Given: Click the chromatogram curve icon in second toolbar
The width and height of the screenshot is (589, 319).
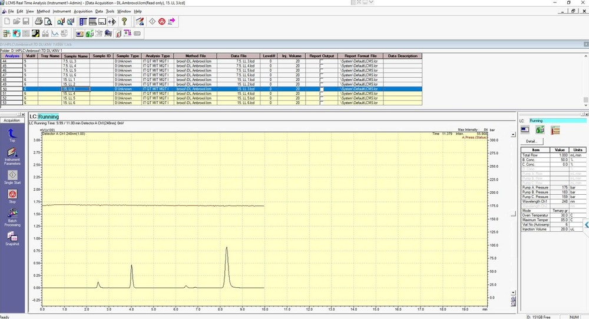Looking at the screenshot, I should click(x=55, y=34).
